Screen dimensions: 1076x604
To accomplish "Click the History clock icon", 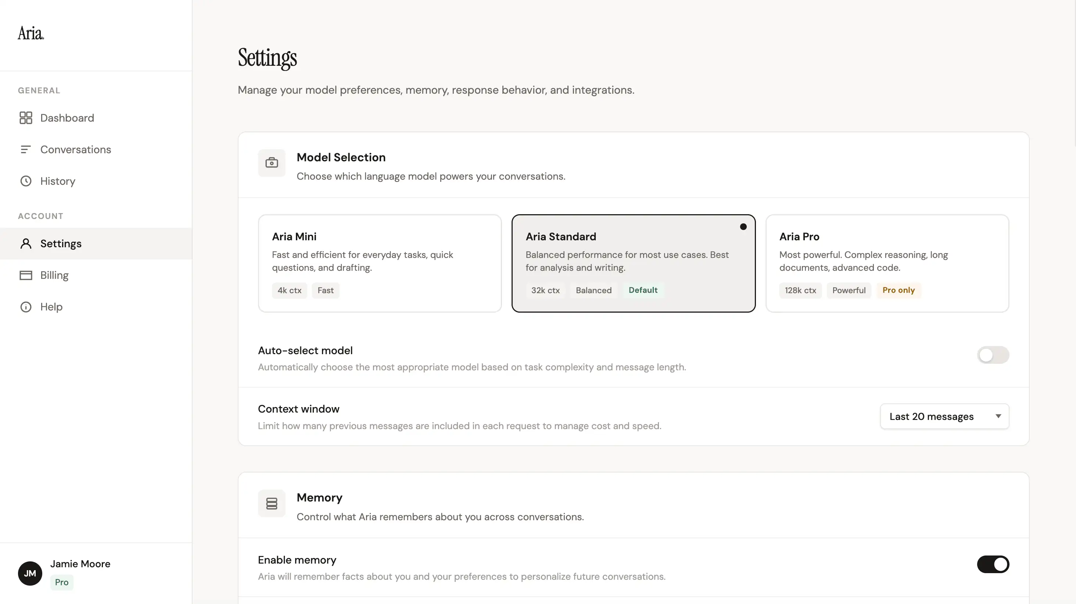I will point(26,181).
